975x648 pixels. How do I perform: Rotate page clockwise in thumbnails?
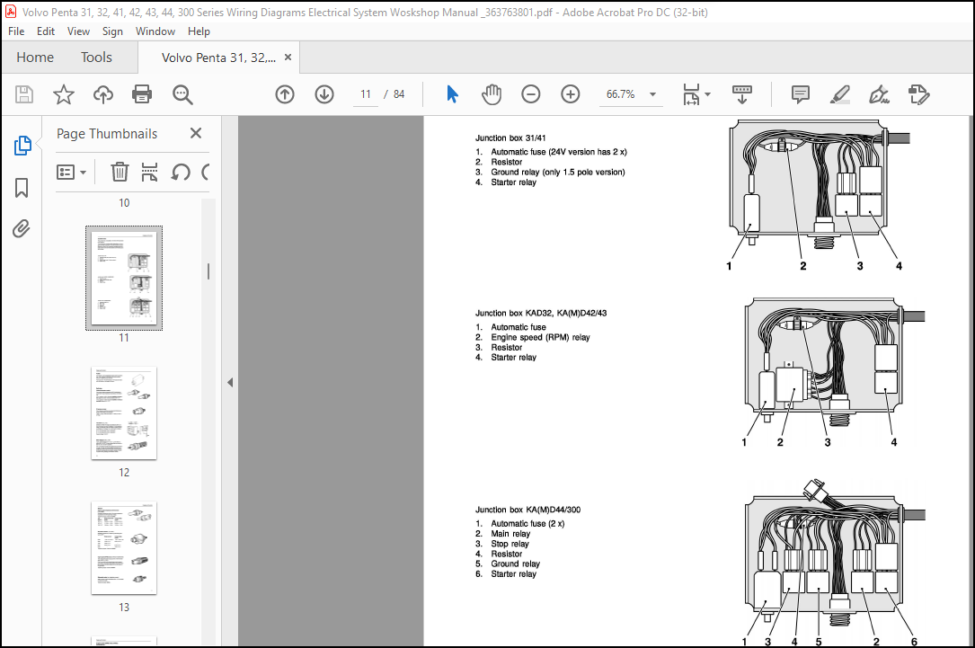coord(207,172)
